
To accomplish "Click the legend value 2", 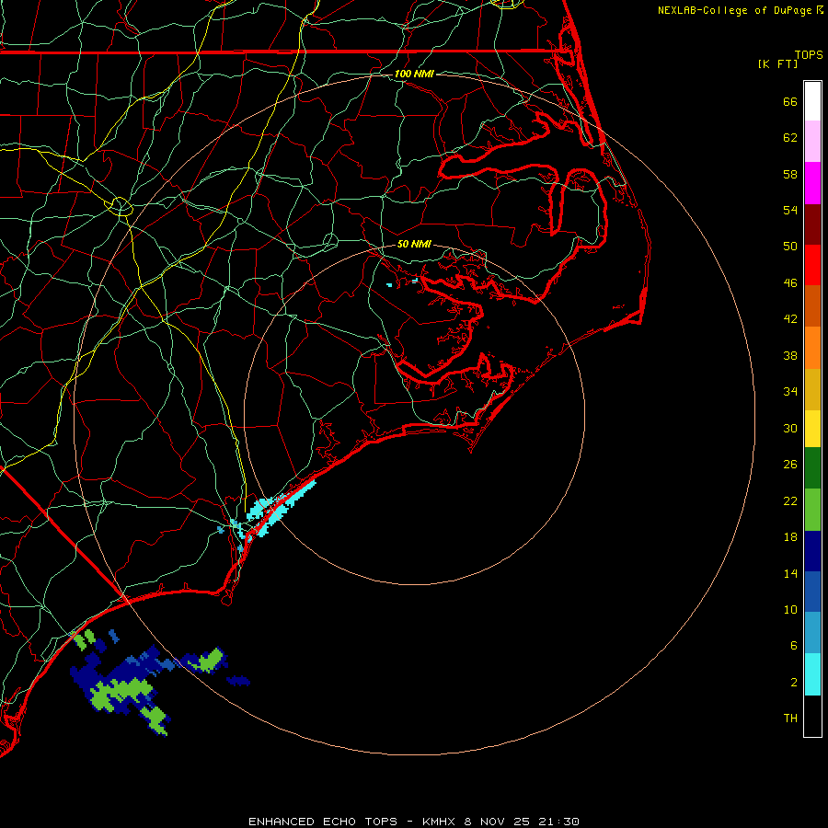I will 794,683.
